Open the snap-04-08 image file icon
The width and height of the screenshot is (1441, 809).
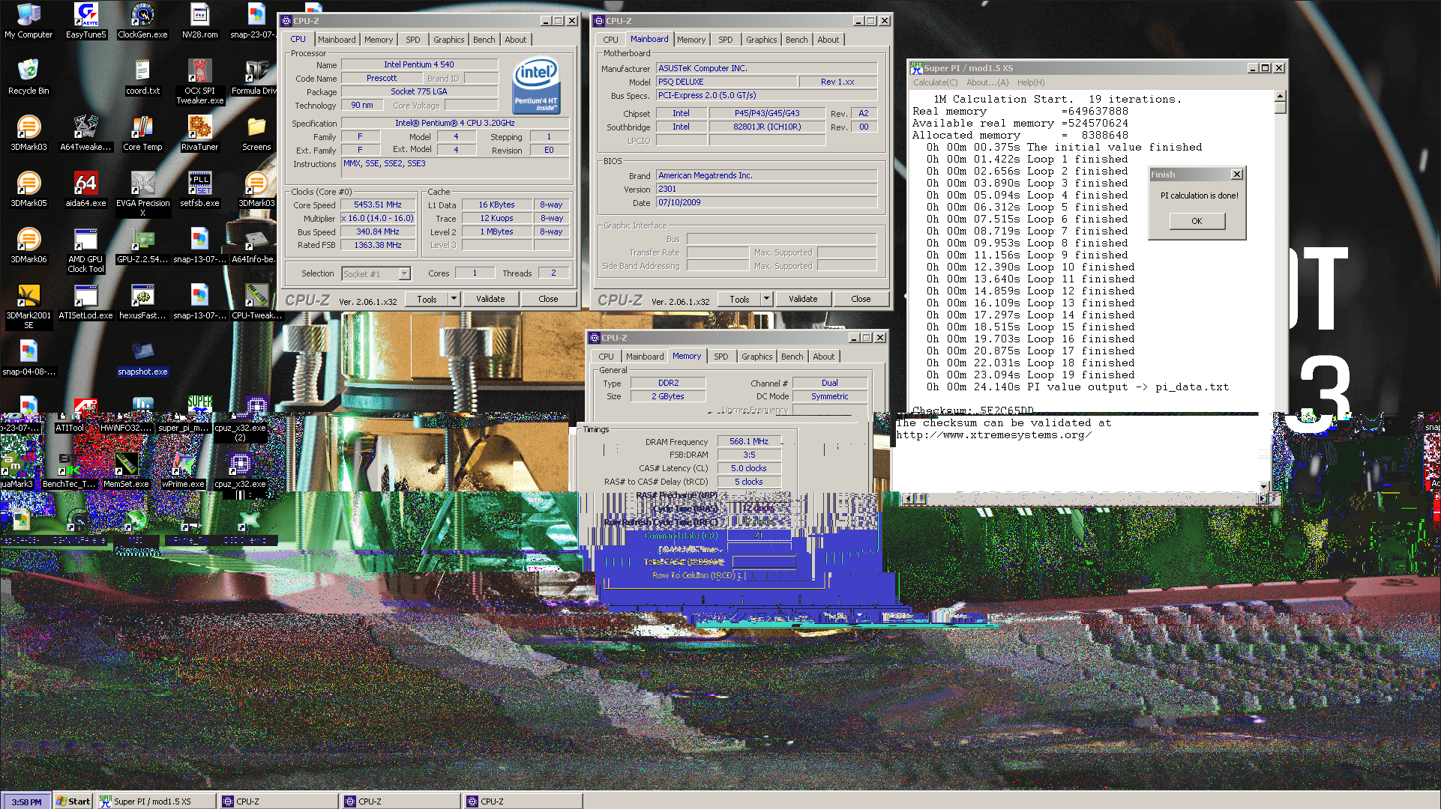tap(28, 358)
